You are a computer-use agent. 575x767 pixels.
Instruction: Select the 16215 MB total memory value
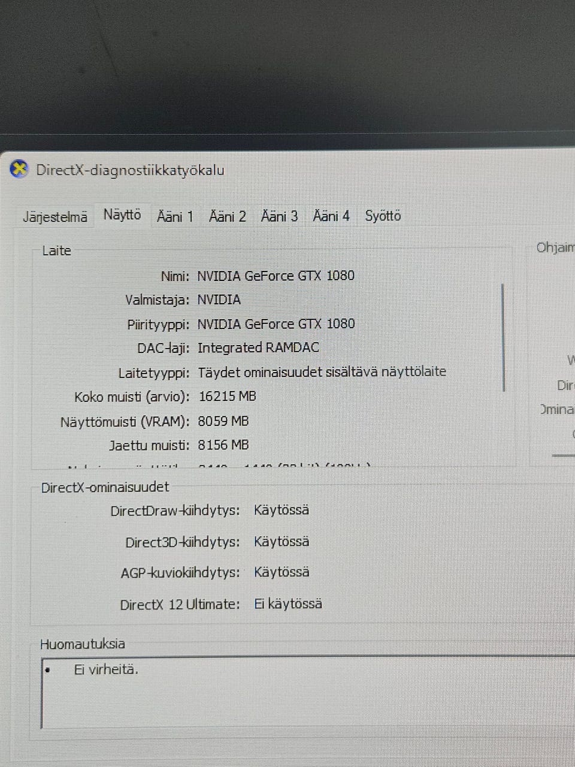(x=227, y=396)
